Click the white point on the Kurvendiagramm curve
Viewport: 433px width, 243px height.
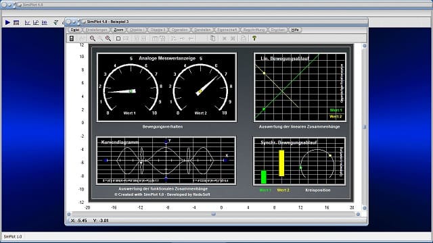coord(141,163)
